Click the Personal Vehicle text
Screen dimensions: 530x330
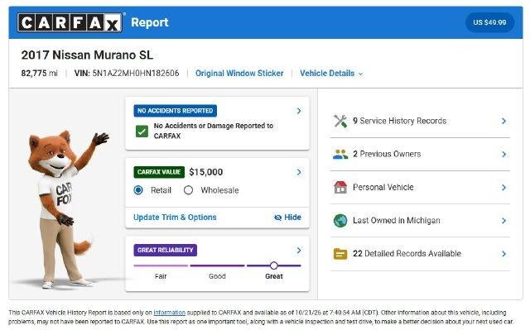tap(383, 187)
